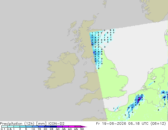
Task: Select the 5–10 mm legend color swatch
Action: [29, 127]
